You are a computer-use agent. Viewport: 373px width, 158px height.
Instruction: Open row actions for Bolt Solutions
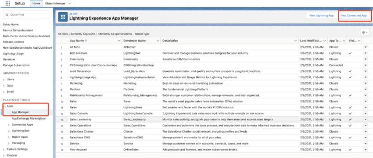pyautogui.click(x=366, y=53)
